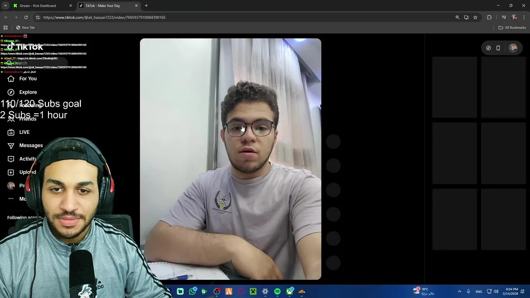530x298 pixels.
Task: Click the New Tab bookmark
Action: point(25,28)
